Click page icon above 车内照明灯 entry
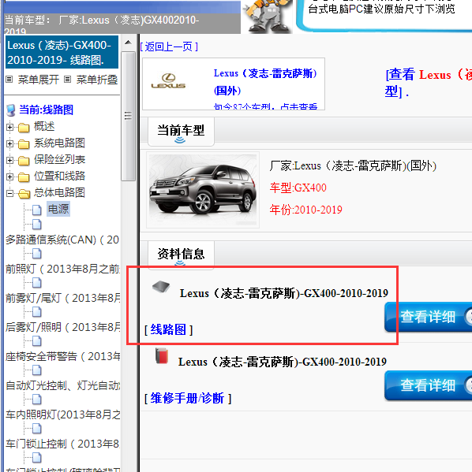The height and width of the screenshot is (472, 472). tap(37, 400)
